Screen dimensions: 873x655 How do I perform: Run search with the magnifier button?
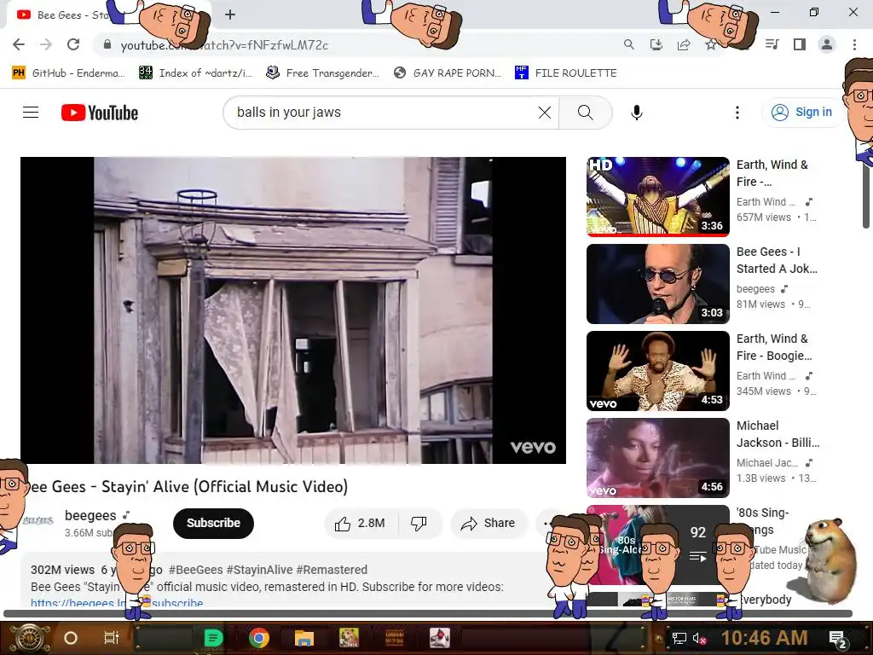585,113
